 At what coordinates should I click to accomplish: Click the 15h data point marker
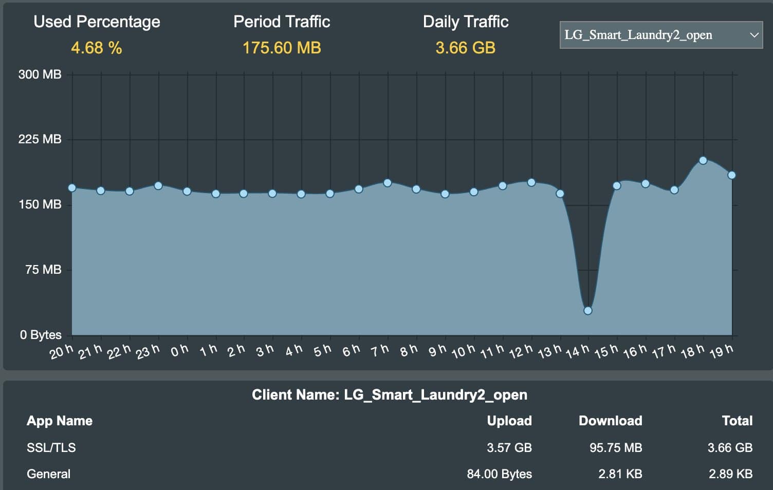point(617,186)
